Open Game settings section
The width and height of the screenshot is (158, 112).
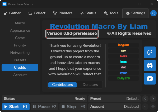coord(20,38)
